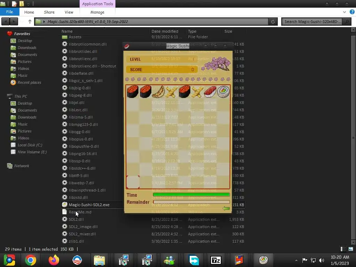This screenshot has width=356, height=267.
Task: Sort files by Date modified column
Action: (165, 31)
